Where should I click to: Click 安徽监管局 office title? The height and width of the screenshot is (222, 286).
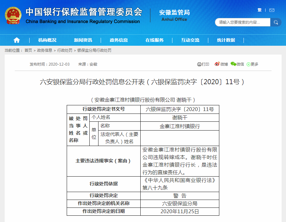[x=174, y=12]
